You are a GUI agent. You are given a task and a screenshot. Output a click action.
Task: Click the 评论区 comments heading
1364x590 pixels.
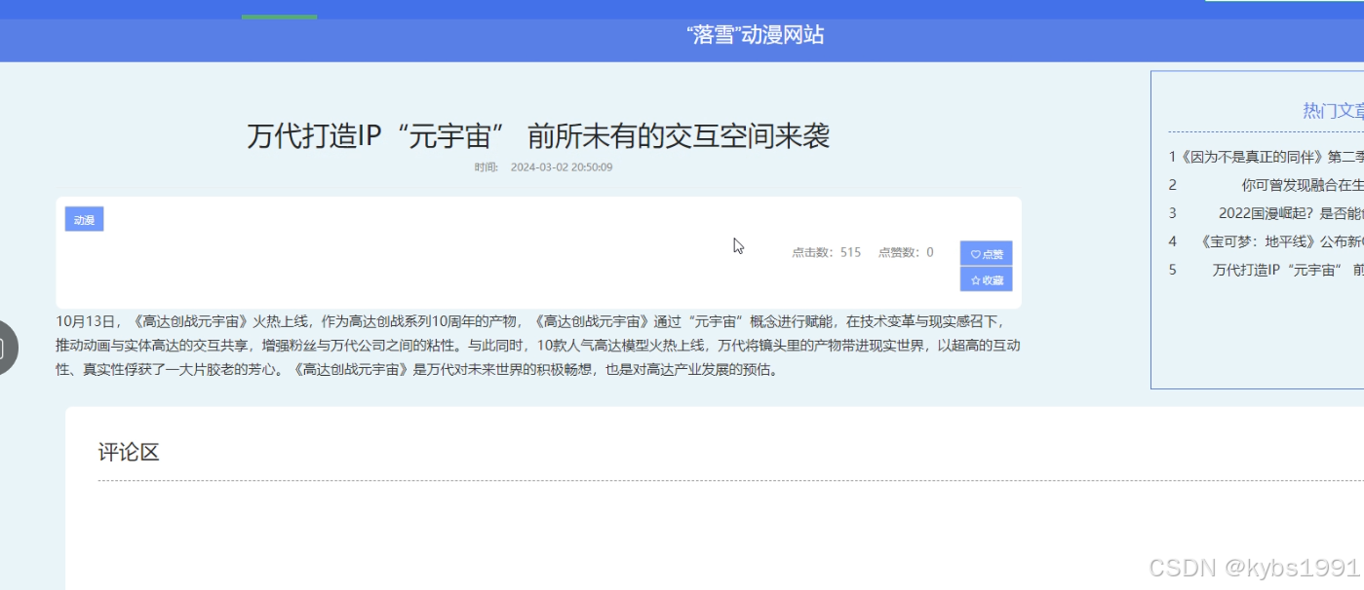(129, 452)
